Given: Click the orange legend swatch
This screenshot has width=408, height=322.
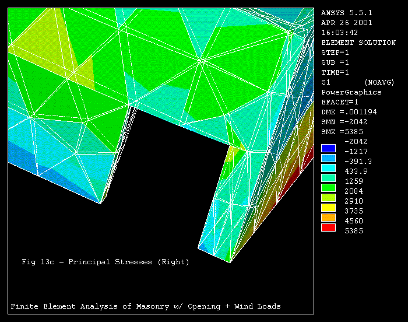Looking at the screenshot, I should 328,218.
